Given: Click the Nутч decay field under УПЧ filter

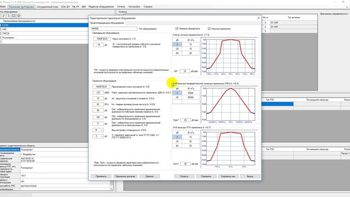Looking at the screenshot, I should click(x=185, y=164).
